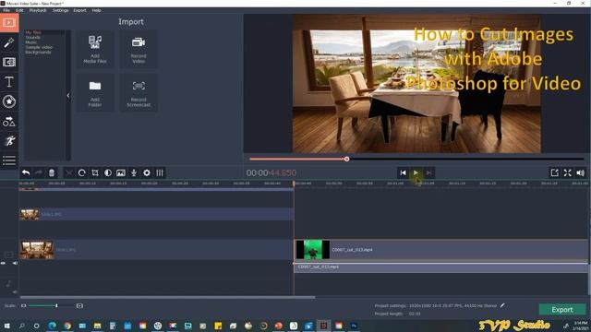Select Sounds in library list
The height and width of the screenshot is (332, 591).
click(x=33, y=37)
